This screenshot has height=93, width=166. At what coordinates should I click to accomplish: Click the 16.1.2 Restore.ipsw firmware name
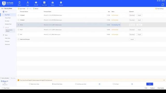click(x=53, y=25)
